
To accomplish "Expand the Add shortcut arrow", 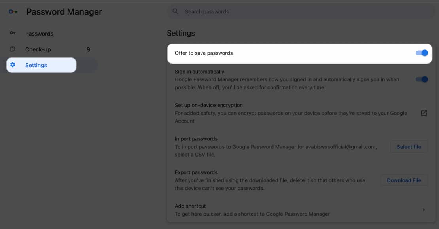I will coord(424,210).
